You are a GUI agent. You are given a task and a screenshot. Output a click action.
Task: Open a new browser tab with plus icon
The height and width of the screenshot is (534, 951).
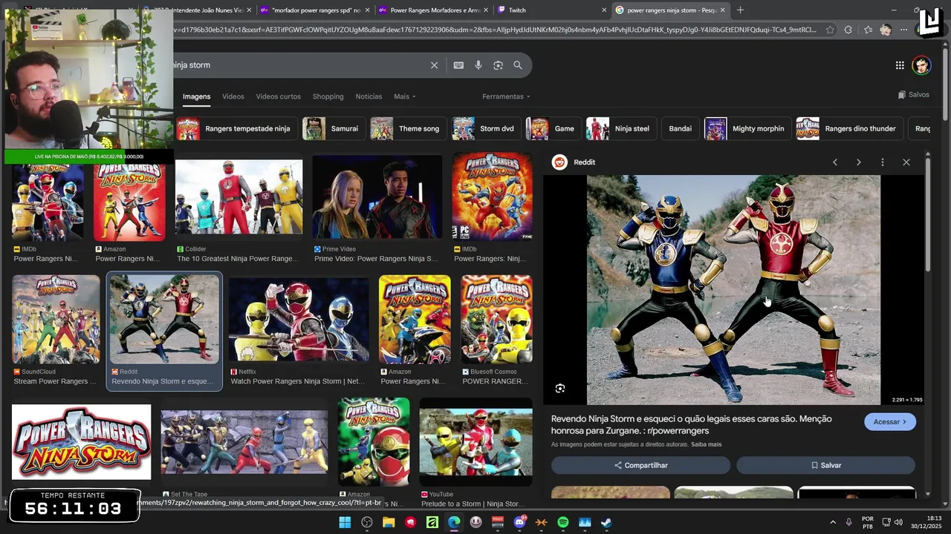tap(740, 10)
